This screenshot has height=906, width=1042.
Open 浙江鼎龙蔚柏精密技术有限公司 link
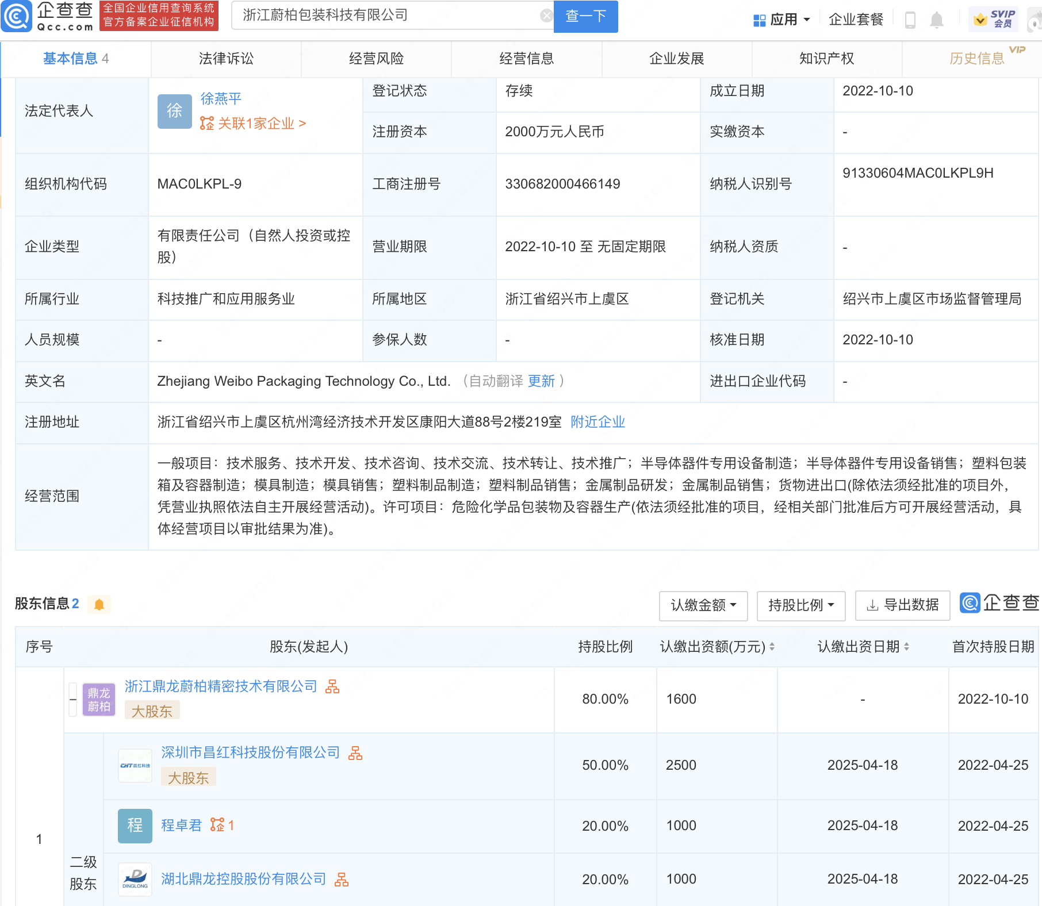pyautogui.click(x=221, y=686)
